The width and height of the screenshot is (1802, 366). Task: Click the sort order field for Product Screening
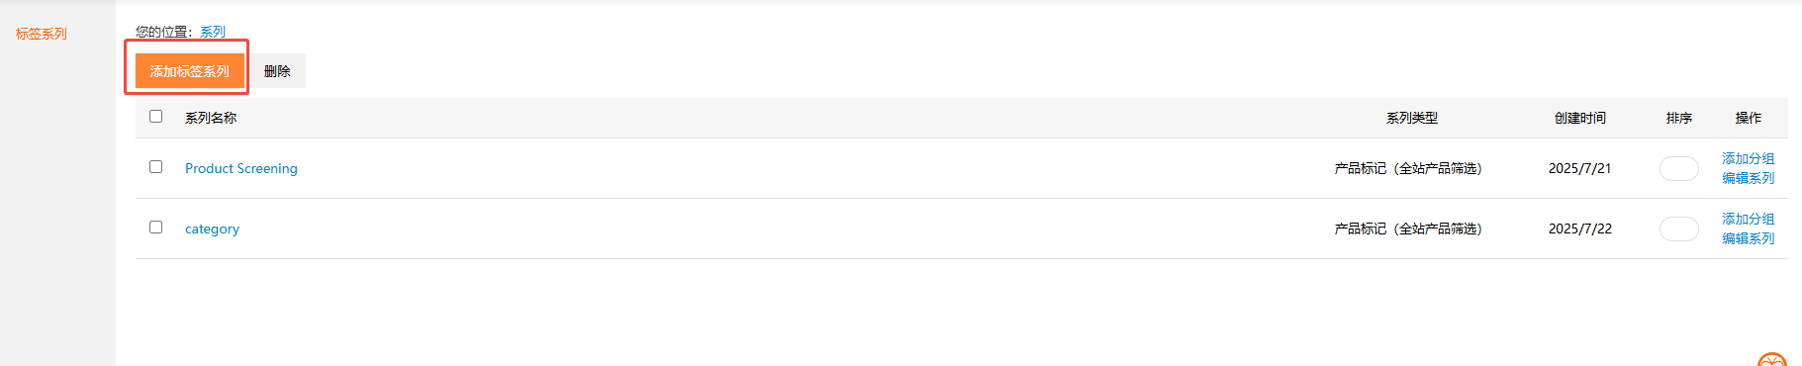coord(1679,168)
